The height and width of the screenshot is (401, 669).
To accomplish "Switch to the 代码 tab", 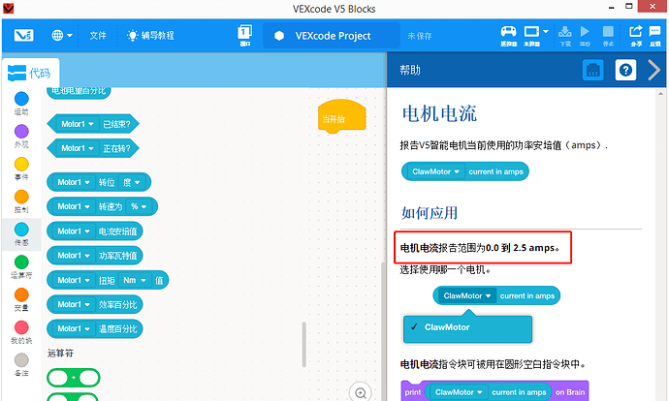I will [x=30, y=73].
